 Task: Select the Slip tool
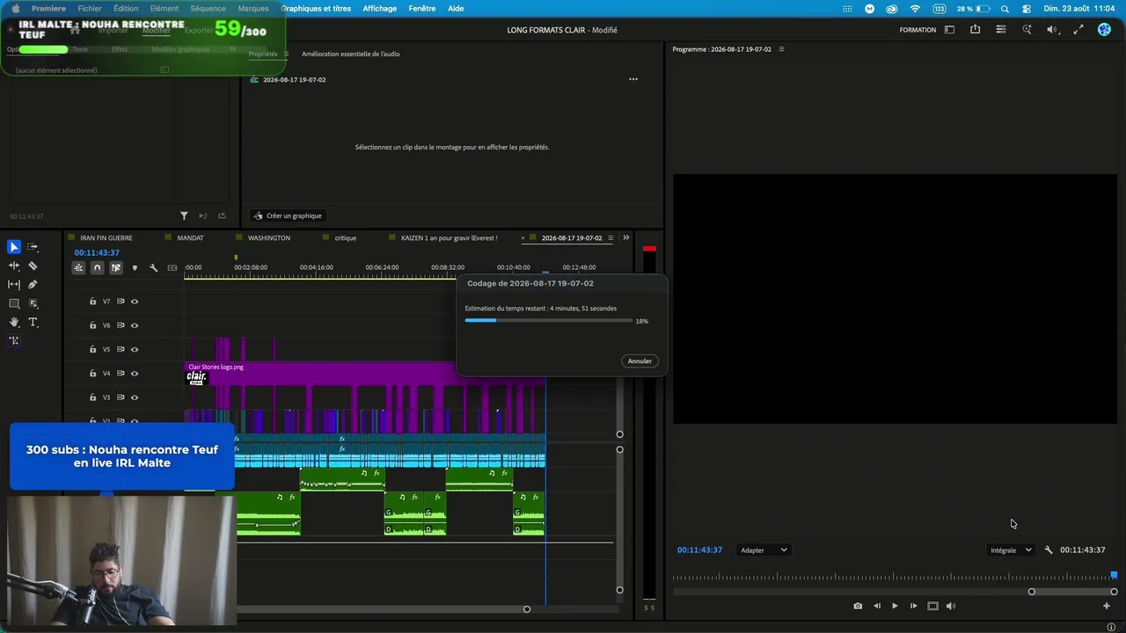14,284
